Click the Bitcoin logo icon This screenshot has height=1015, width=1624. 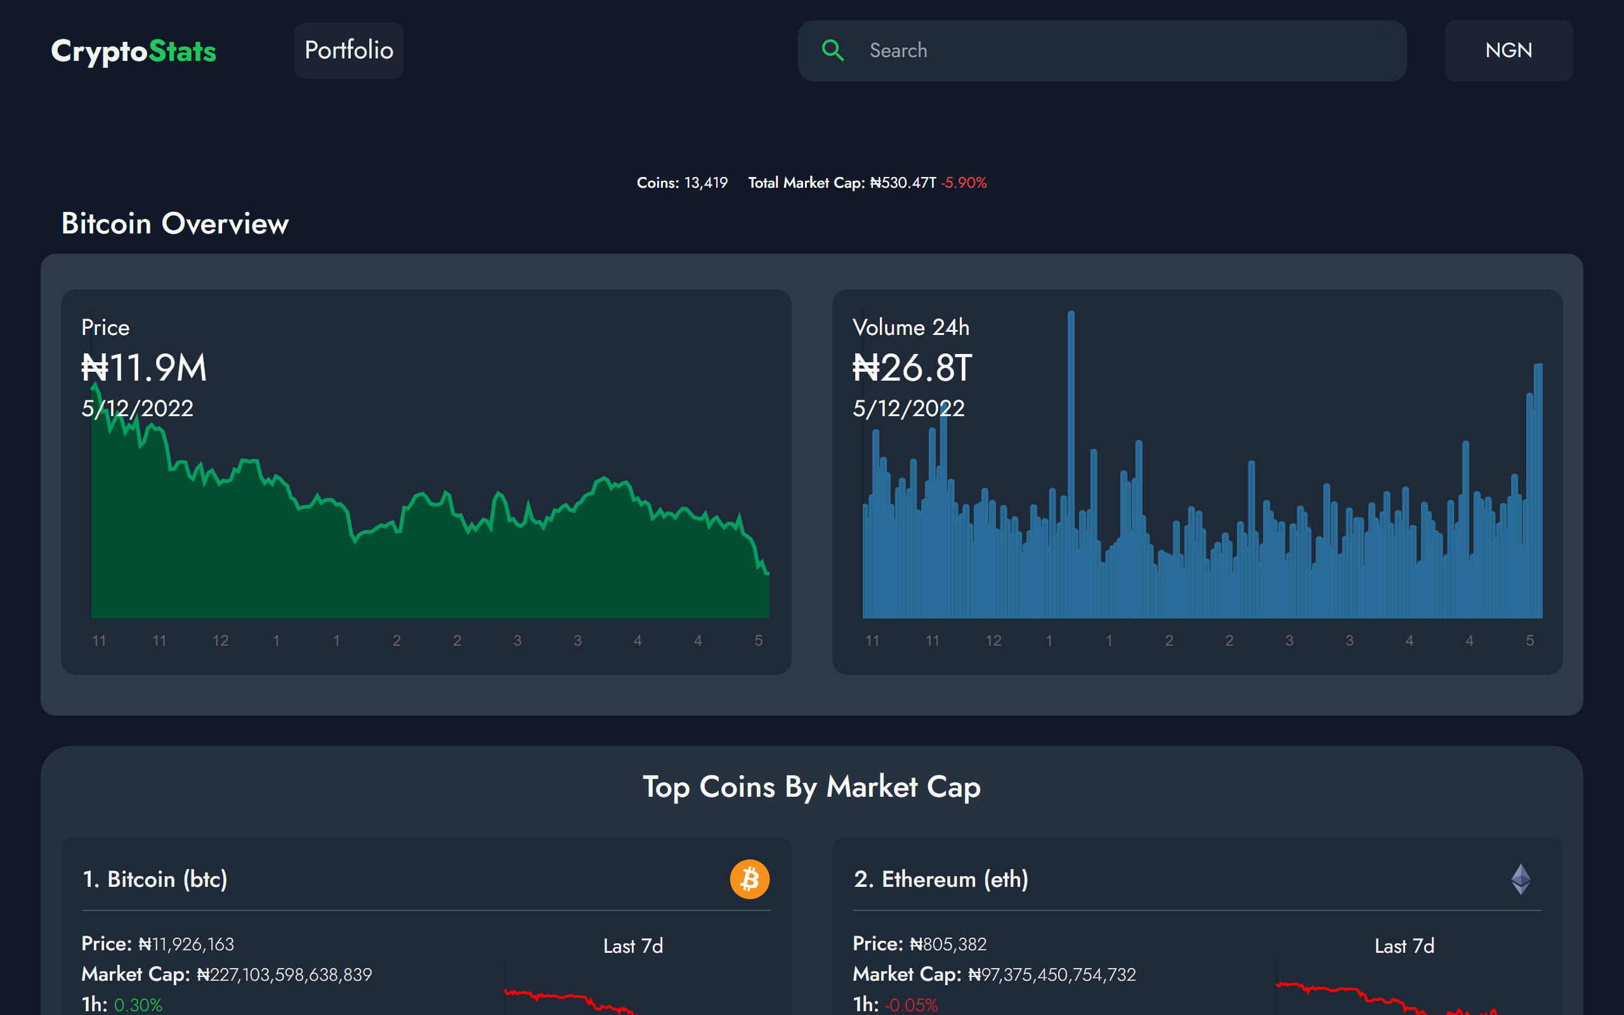tap(750, 879)
